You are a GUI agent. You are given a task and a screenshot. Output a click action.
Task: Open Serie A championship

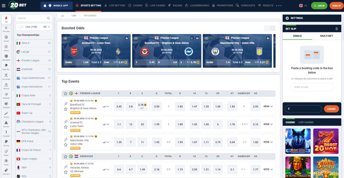(34, 43)
